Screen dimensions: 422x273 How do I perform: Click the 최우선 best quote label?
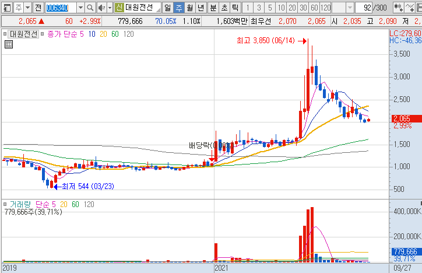261,21
